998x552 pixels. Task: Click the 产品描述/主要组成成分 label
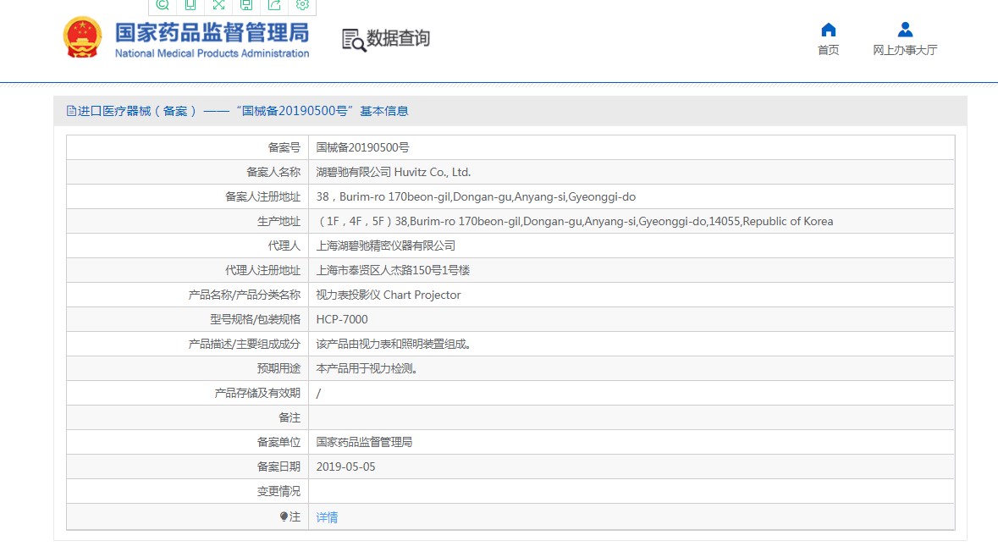click(x=245, y=344)
